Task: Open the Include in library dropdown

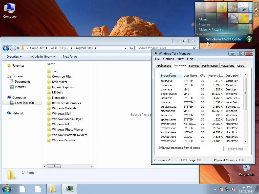Action: click(42, 57)
